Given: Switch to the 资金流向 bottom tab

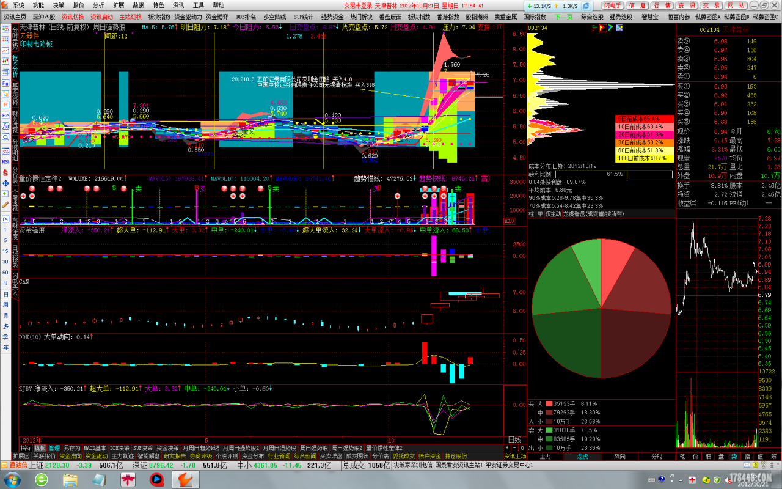Looking at the screenshot, I should (x=70, y=456).
